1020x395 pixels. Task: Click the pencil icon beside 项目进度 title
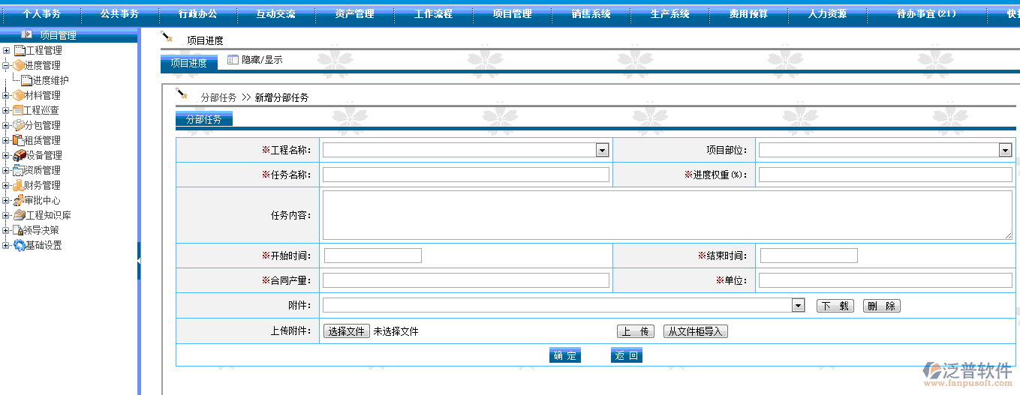(x=167, y=37)
